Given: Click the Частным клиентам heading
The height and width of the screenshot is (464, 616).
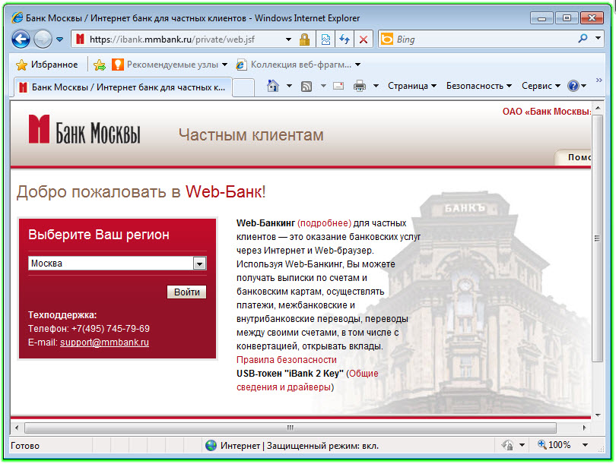Looking at the screenshot, I should (x=252, y=135).
